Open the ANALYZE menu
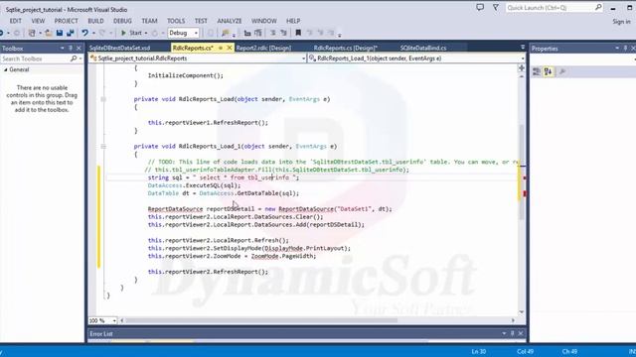Screen dimensions: 636x357 (x=230, y=21)
